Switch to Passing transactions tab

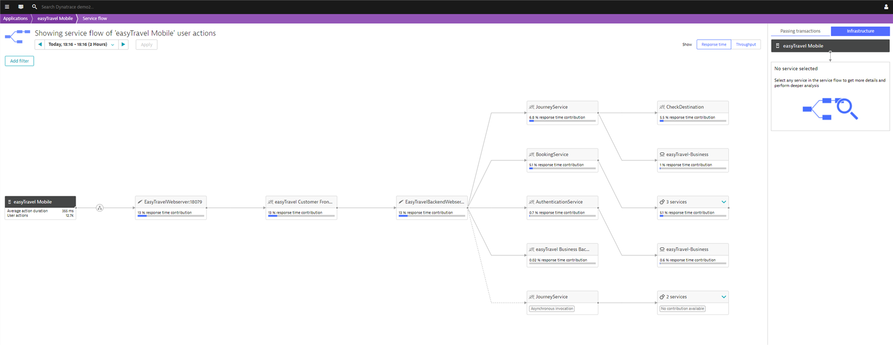click(x=800, y=31)
